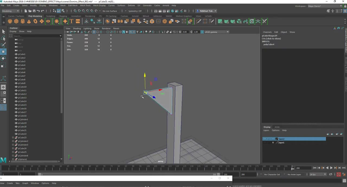Select the polygon cone primitive icon
Viewport: 347px width, 187px height.
[x=29, y=21]
